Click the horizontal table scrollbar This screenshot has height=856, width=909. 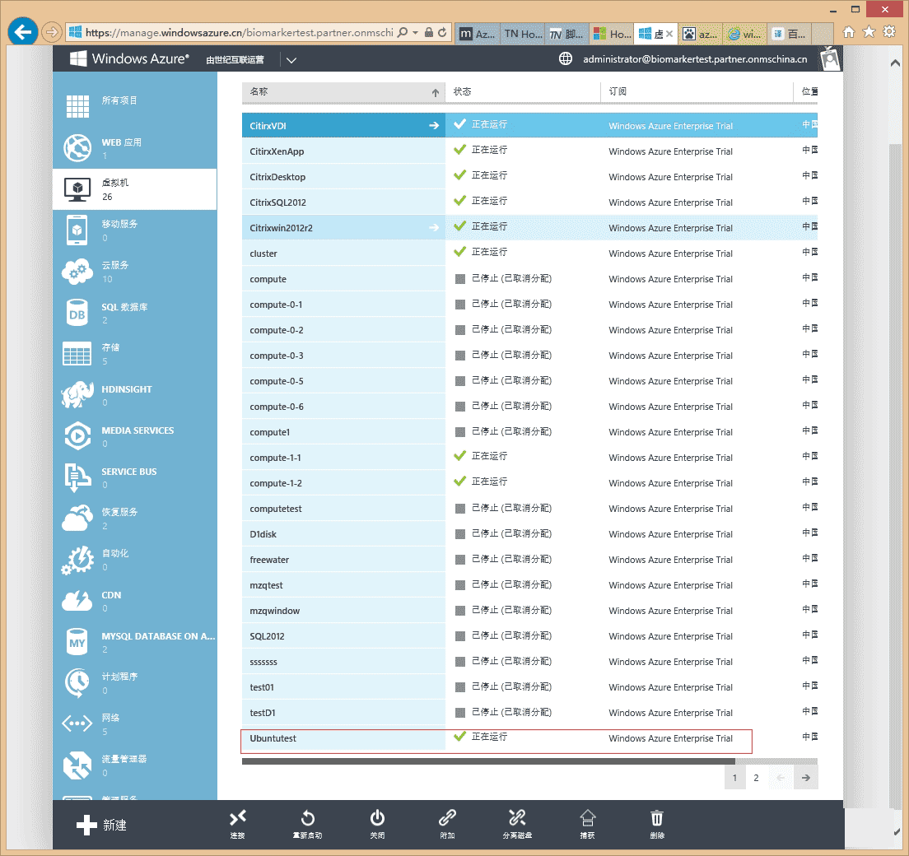point(488,761)
